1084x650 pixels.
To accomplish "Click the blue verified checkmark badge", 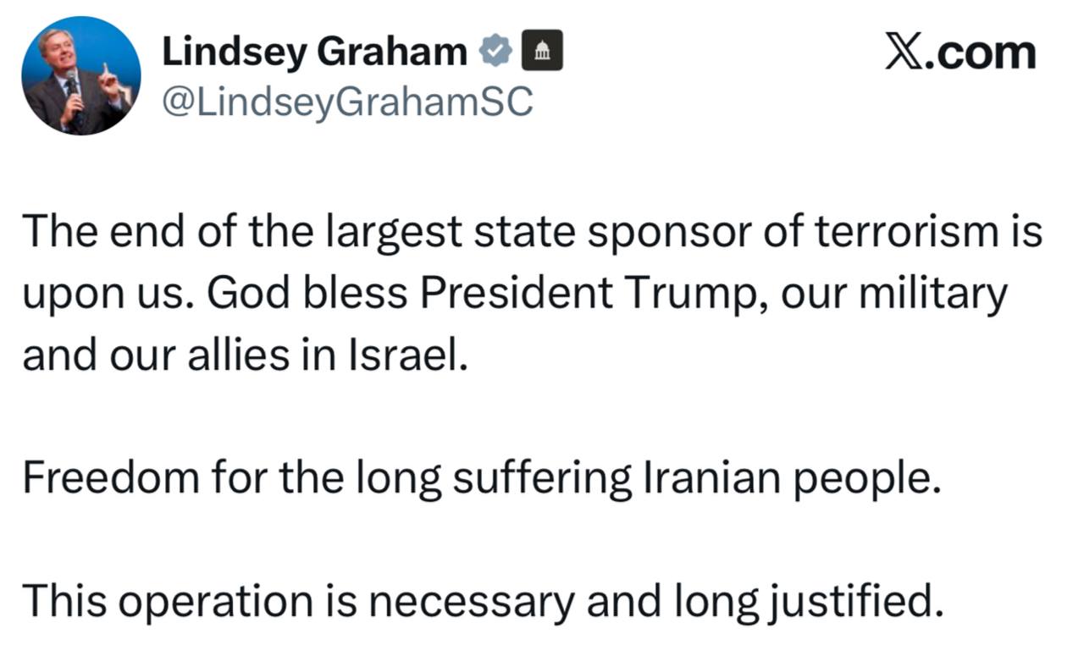I will click(x=496, y=52).
